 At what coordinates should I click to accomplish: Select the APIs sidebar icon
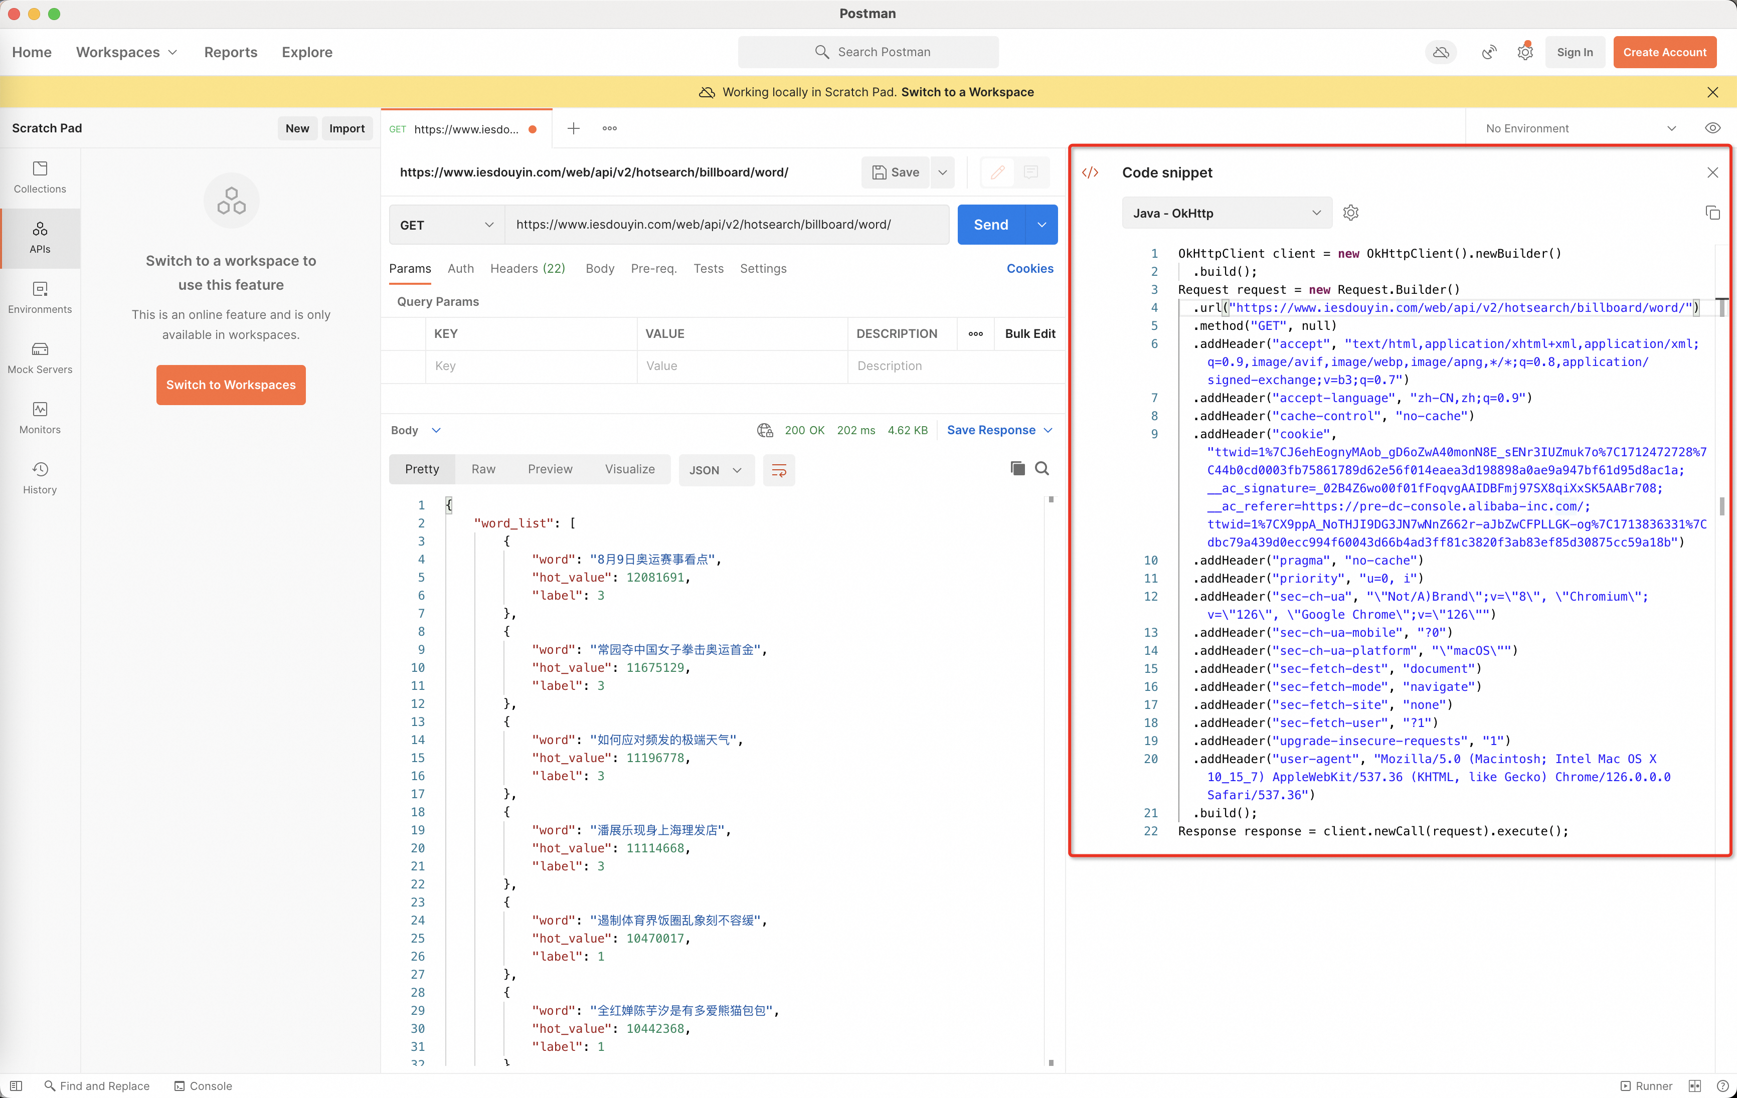pos(40,238)
